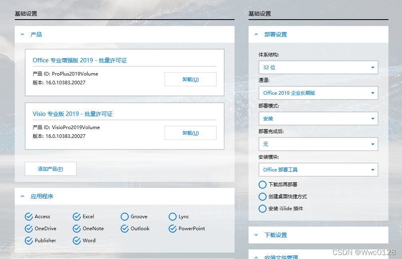Click the 版本 text under ProPlus2019Volume
The height and width of the screenshot is (259, 402).
coord(59,83)
